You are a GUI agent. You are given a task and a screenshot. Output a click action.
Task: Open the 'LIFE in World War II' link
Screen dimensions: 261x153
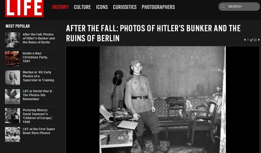click(37, 95)
